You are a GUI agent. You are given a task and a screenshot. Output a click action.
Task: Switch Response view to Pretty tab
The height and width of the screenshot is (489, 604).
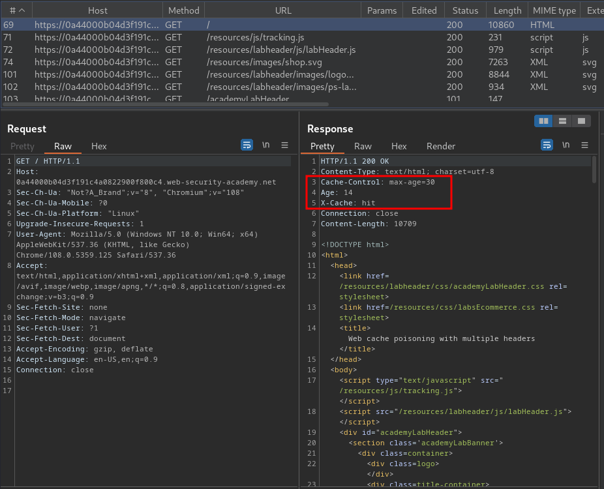pyautogui.click(x=322, y=146)
